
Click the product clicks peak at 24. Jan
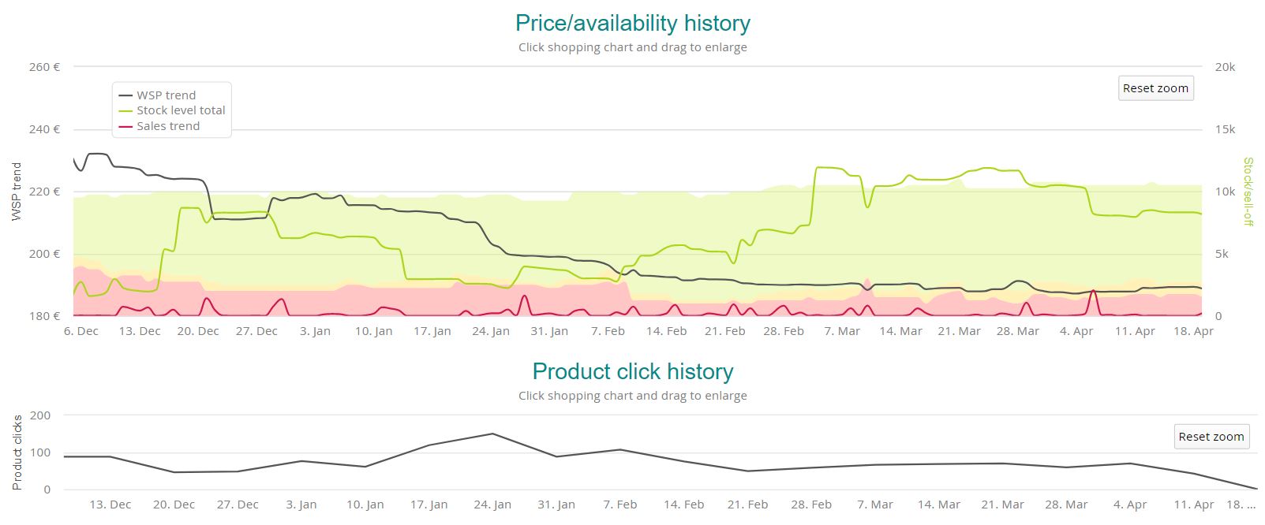point(492,434)
